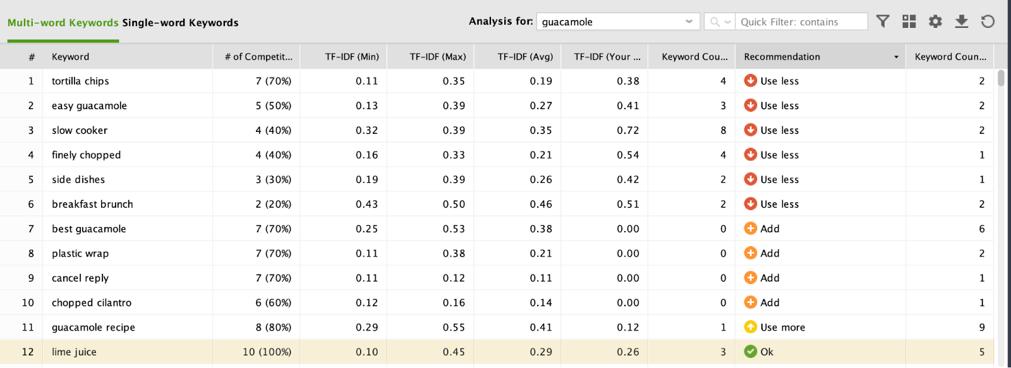This screenshot has height=368, width=1011.
Task: Click the vertical scrollbar thumb
Action: pos(1001,78)
